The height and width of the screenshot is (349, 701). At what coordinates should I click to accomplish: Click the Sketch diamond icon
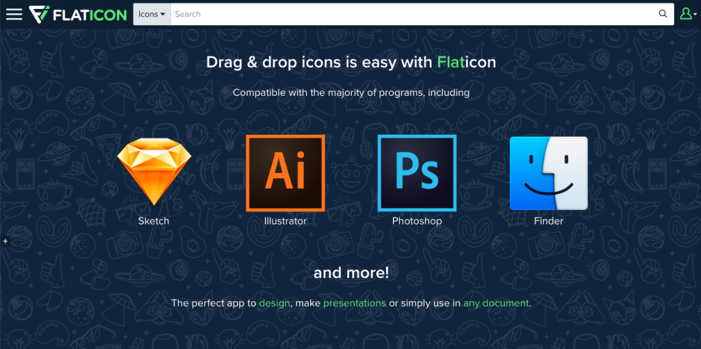pyautogui.click(x=154, y=172)
